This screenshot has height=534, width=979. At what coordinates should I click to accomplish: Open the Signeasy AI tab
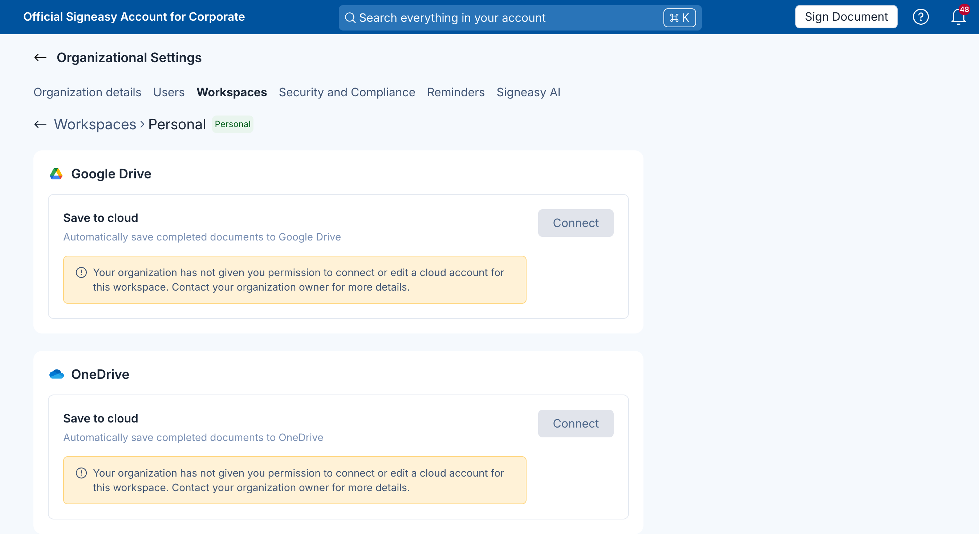(528, 92)
